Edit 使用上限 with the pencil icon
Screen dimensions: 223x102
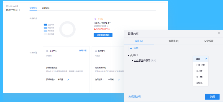point(119,80)
